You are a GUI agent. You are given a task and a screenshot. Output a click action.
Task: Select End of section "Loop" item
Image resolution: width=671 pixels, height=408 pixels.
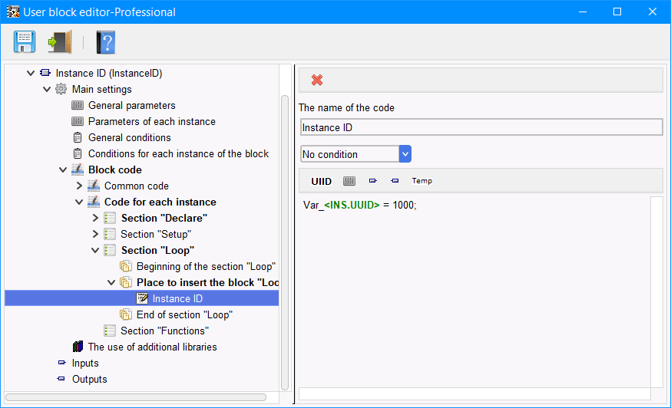(184, 314)
